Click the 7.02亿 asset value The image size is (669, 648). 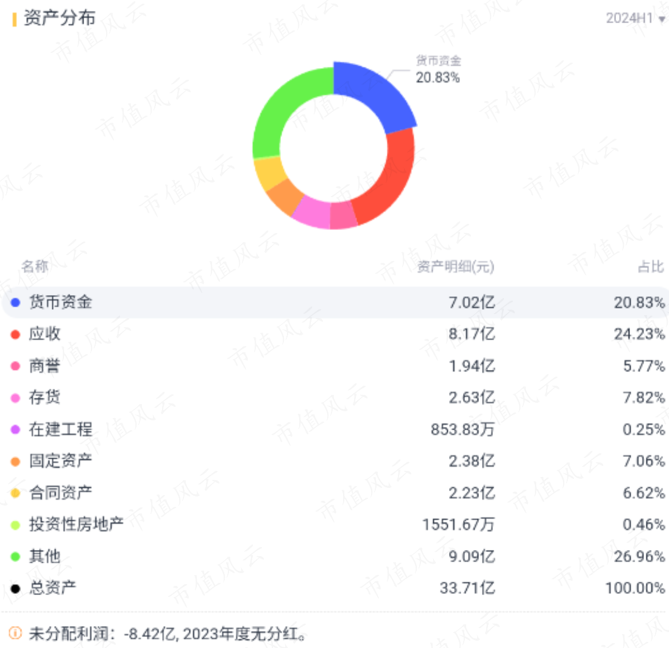coord(472,302)
